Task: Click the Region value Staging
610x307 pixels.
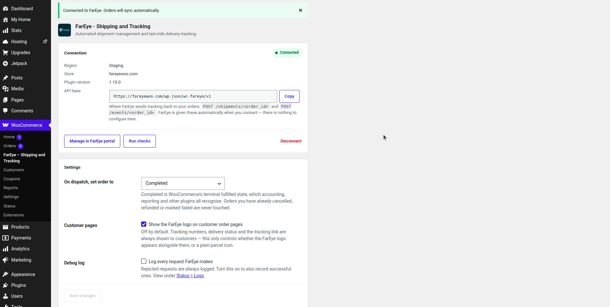Action: click(x=116, y=66)
